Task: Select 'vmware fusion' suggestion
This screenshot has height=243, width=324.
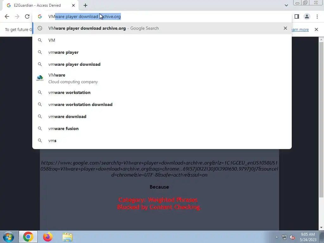Action: point(162,128)
